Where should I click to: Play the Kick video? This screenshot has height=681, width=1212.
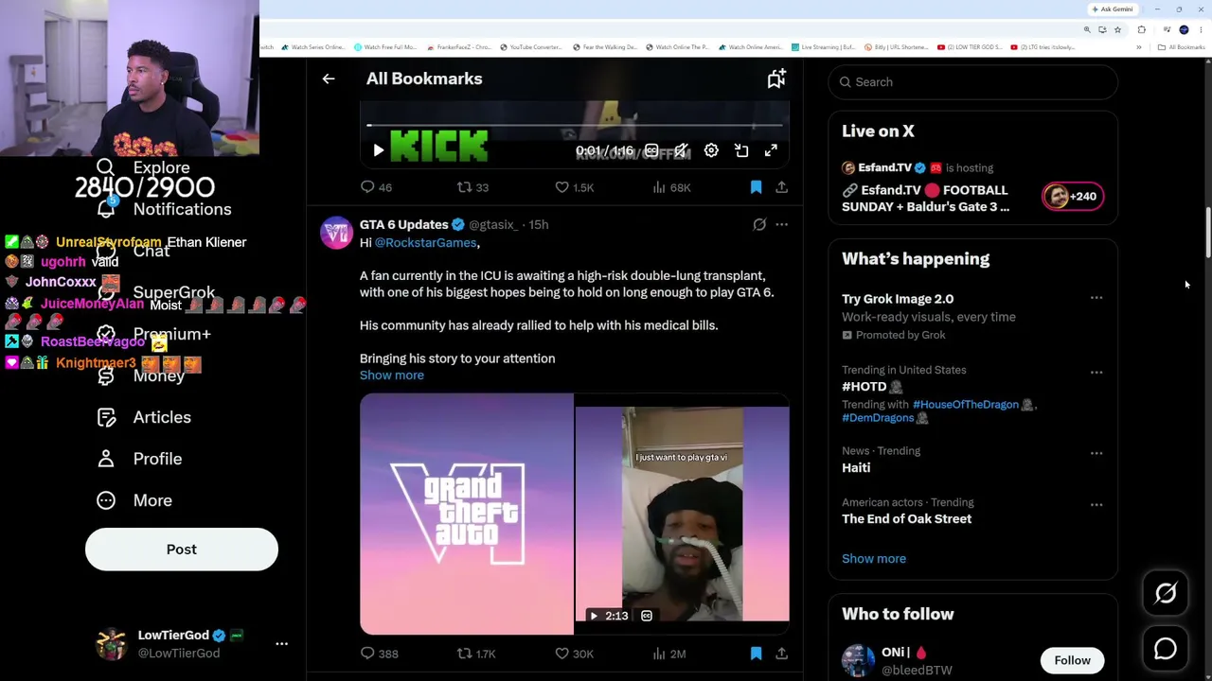click(378, 150)
